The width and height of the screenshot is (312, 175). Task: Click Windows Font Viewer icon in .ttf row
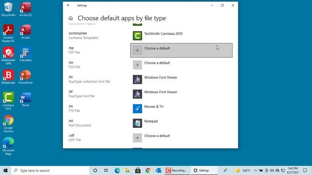point(137,94)
